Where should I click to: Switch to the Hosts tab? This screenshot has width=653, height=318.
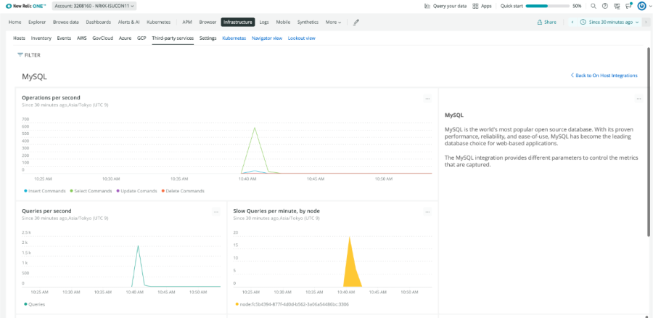[19, 38]
